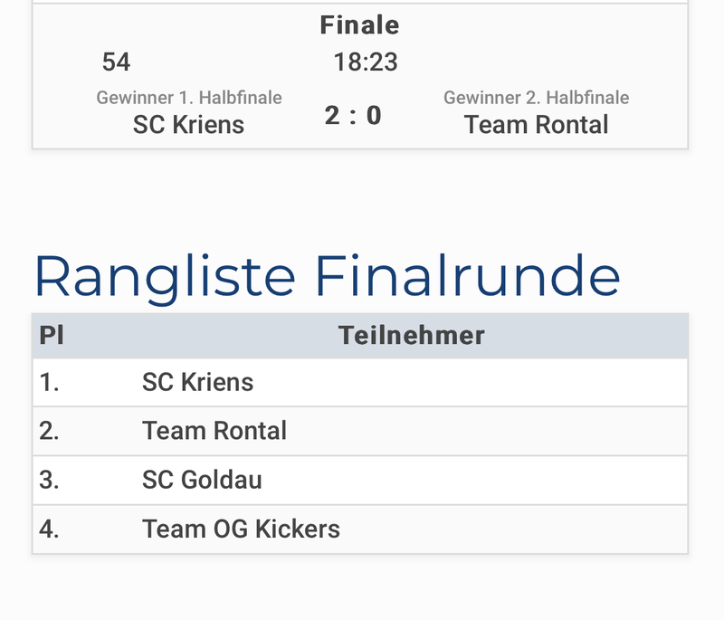The height and width of the screenshot is (620, 724).
Task: Click the 18:23 kickoff time
Action: (x=366, y=62)
